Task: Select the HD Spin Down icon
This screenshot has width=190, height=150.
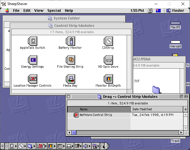Action: 108,60
